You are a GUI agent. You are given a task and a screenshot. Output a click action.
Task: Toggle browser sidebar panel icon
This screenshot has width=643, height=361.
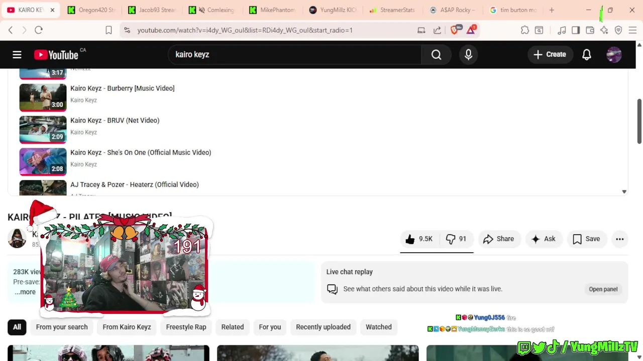[x=576, y=30]
